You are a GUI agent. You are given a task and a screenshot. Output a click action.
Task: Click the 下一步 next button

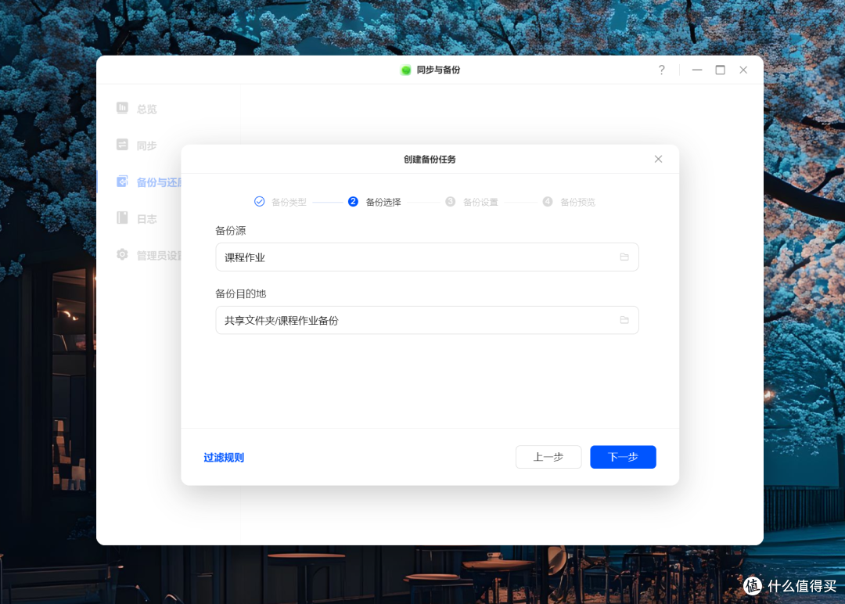[x=623, y=457]
